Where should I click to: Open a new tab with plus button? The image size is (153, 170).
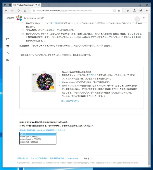click(44, 5)
